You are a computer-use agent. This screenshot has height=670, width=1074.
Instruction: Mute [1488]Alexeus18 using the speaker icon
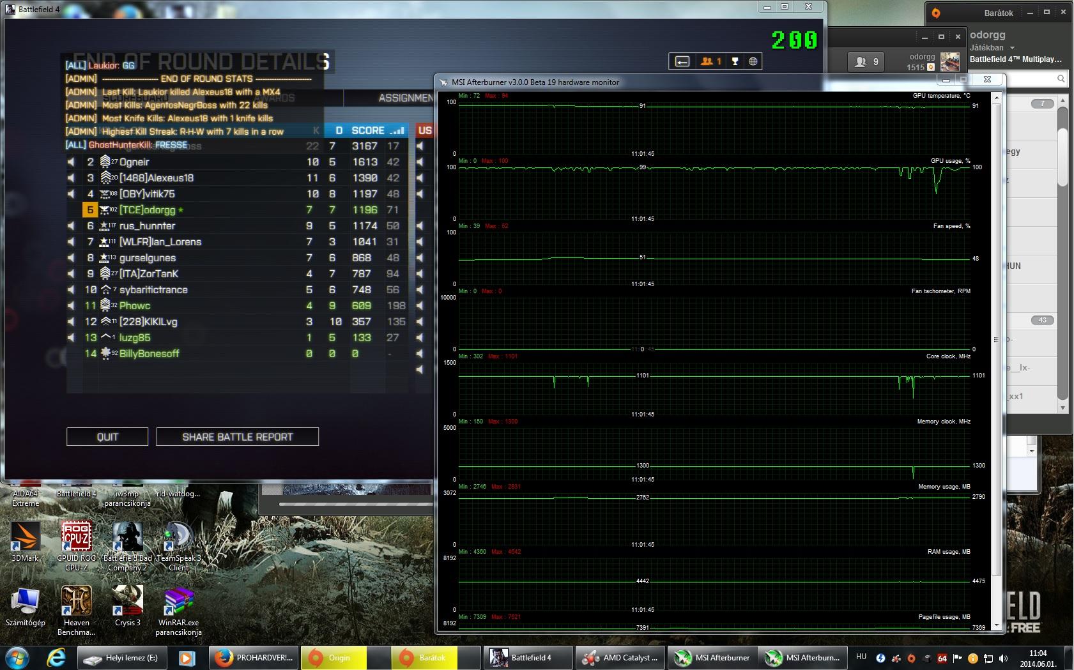coord(72,178)
